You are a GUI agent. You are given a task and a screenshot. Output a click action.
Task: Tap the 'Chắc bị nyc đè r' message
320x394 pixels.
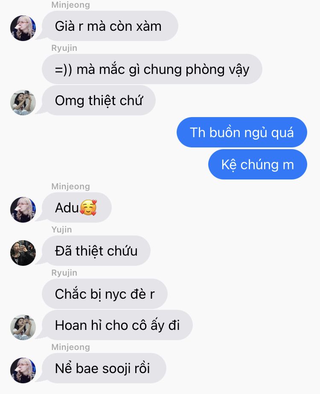(105, 294)
